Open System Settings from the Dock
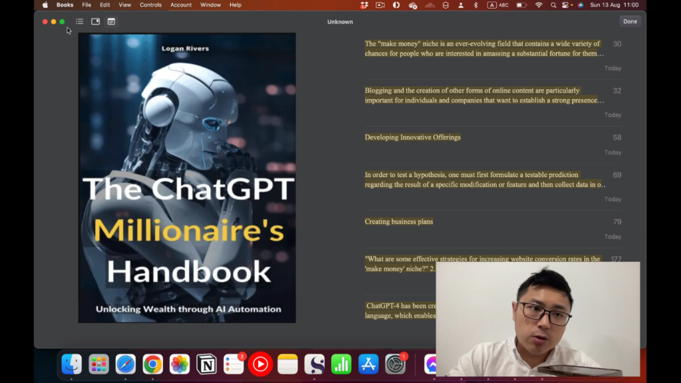The height and width of the screenshot is (383, 681). (x=395, y=364)
